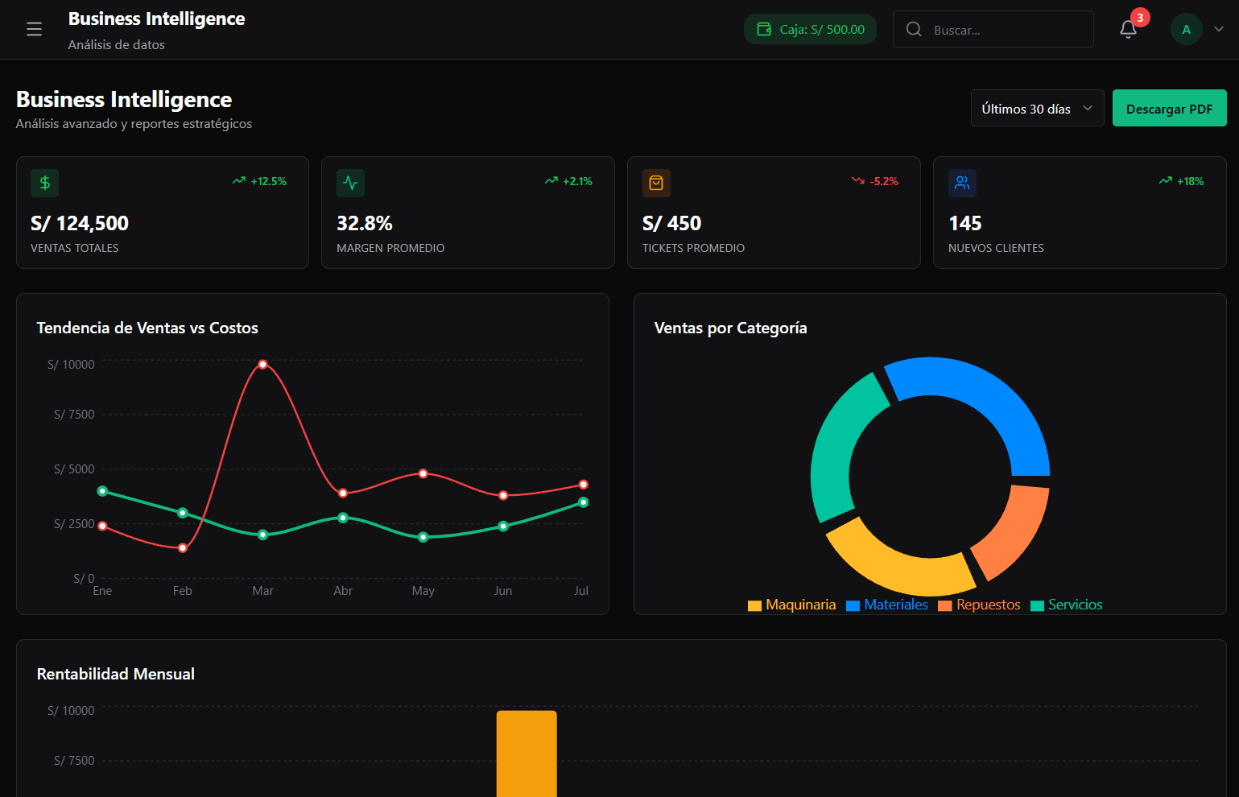Open the hamburger sidebar menu
The width and height of the screenshot is (1239, 797).
(x=34, y=30)
